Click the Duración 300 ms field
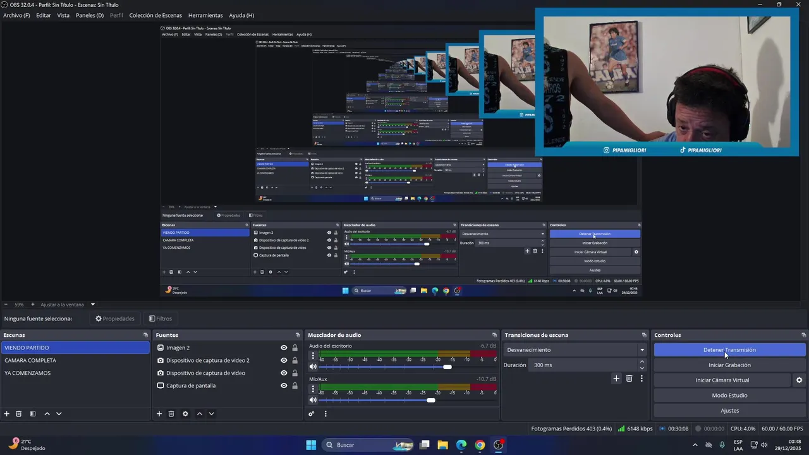The width and height of the screenshot is (809, 455). (583, 365)
